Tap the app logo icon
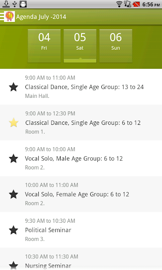 tap(9, 16)
